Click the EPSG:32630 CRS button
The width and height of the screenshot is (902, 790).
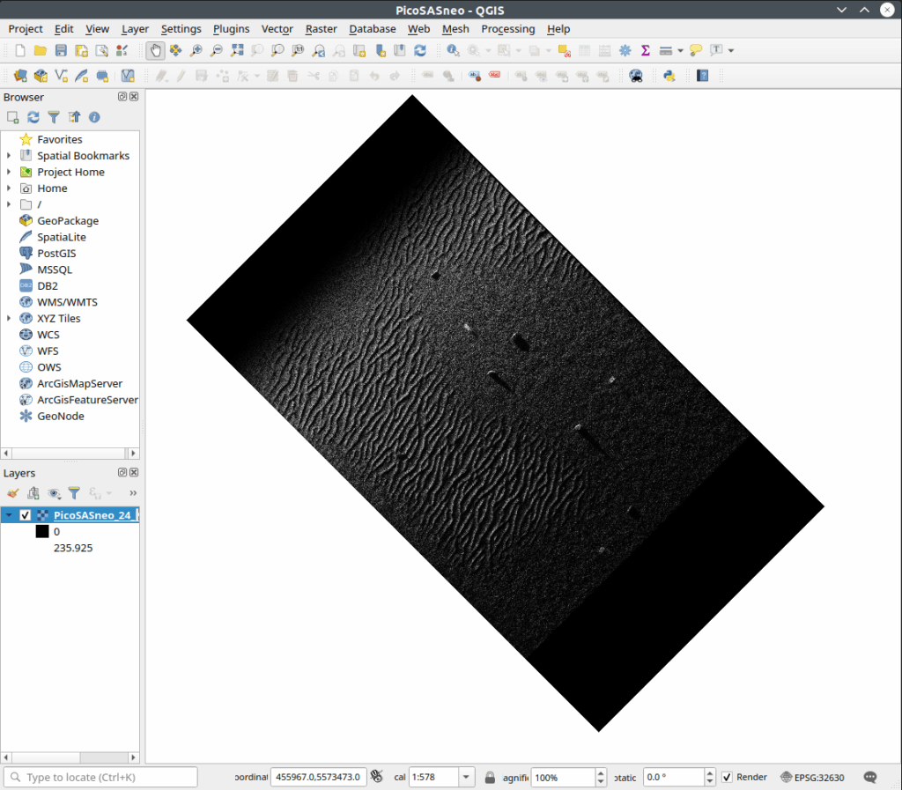[x=811, y=777]
